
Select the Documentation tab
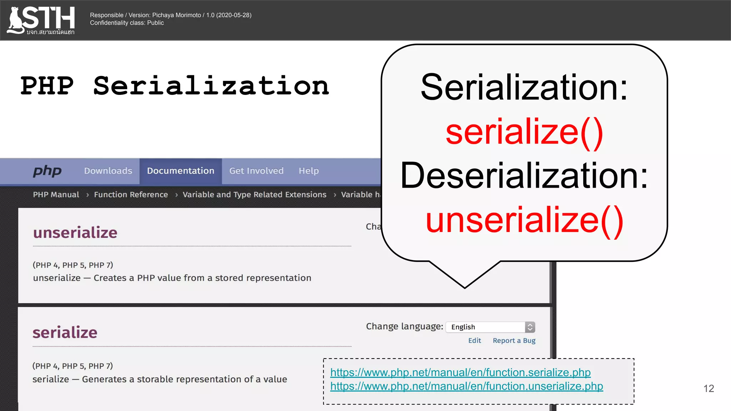[x=181, y=171]
